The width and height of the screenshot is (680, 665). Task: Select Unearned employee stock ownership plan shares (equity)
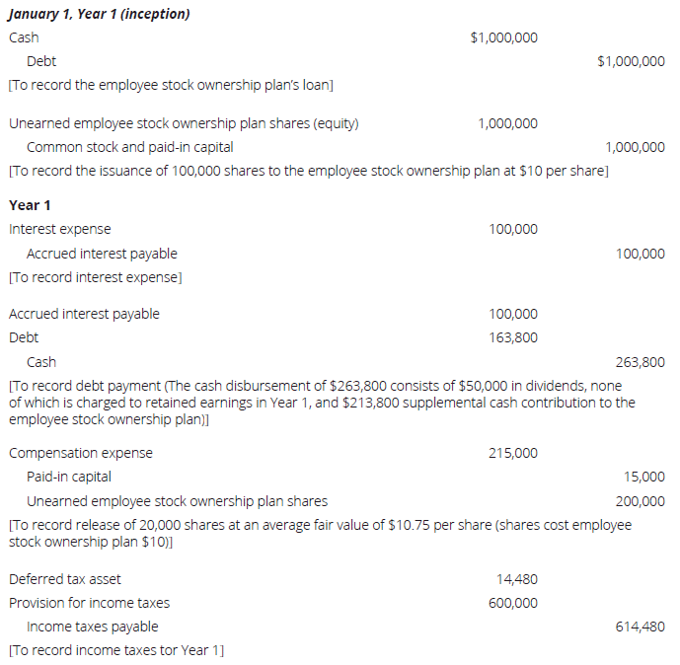[184, 123]
